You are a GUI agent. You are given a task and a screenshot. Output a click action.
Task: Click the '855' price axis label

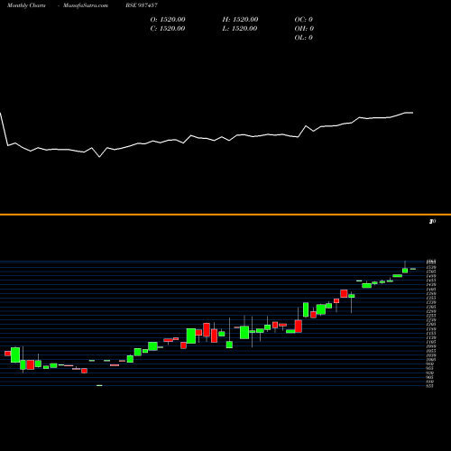430,386
